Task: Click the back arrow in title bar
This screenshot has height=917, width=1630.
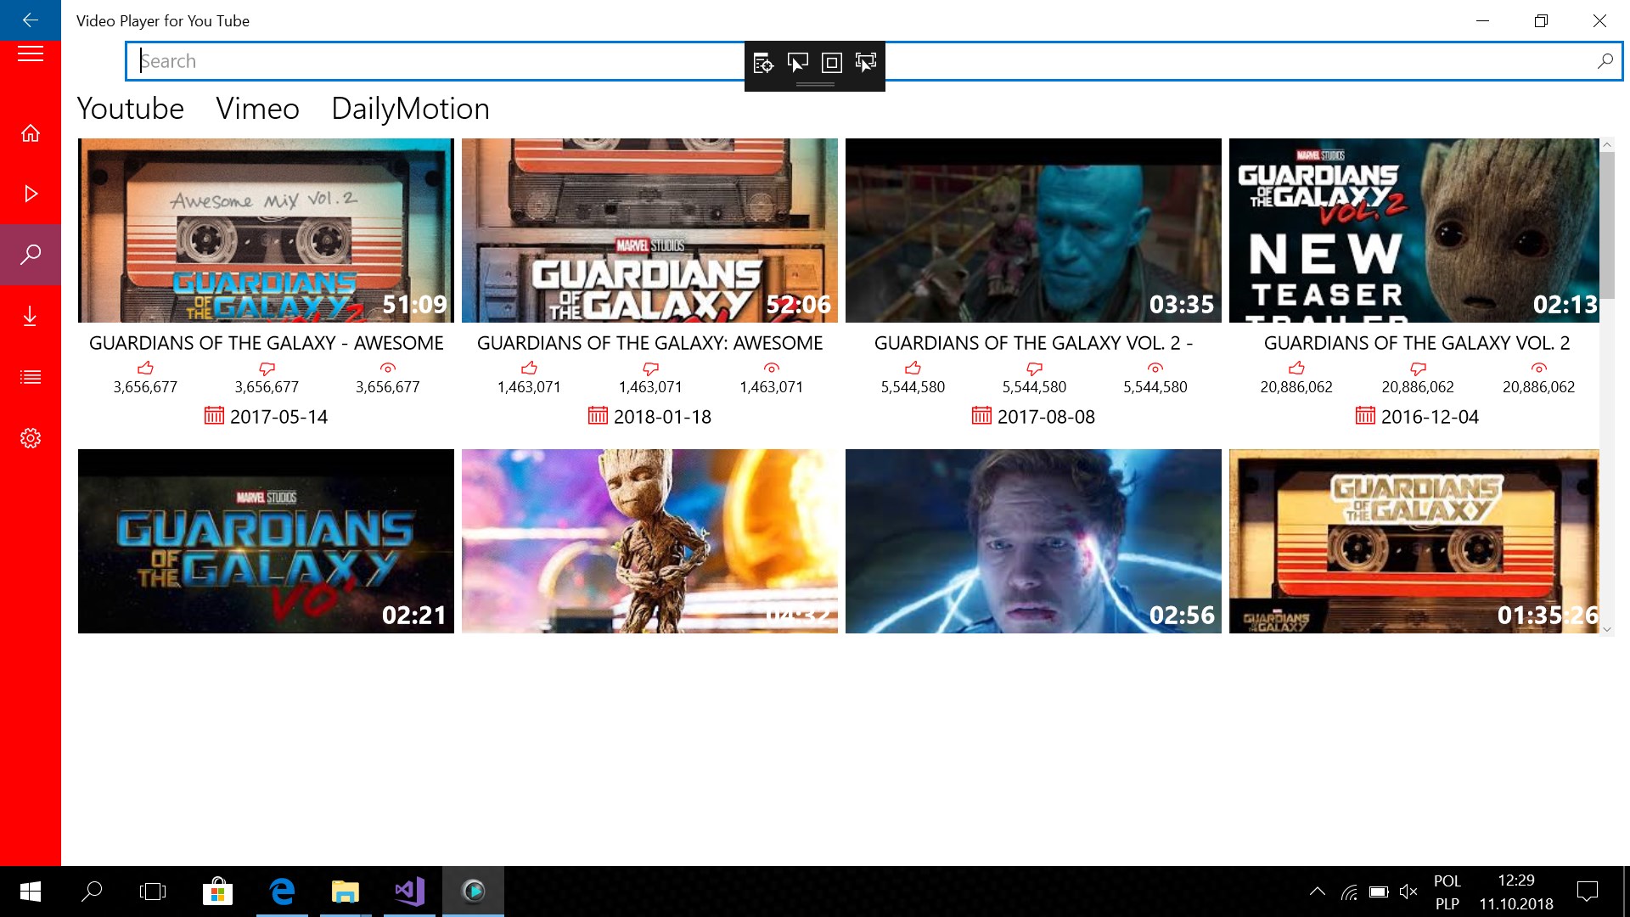Action: coord(31,20)
